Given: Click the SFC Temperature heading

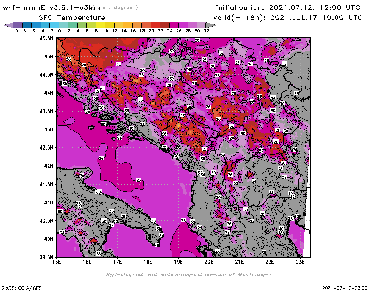Looking at the screenshot, I should (72, 18).
